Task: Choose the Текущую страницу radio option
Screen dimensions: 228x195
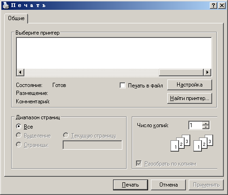Action: [x=66, y=135]
